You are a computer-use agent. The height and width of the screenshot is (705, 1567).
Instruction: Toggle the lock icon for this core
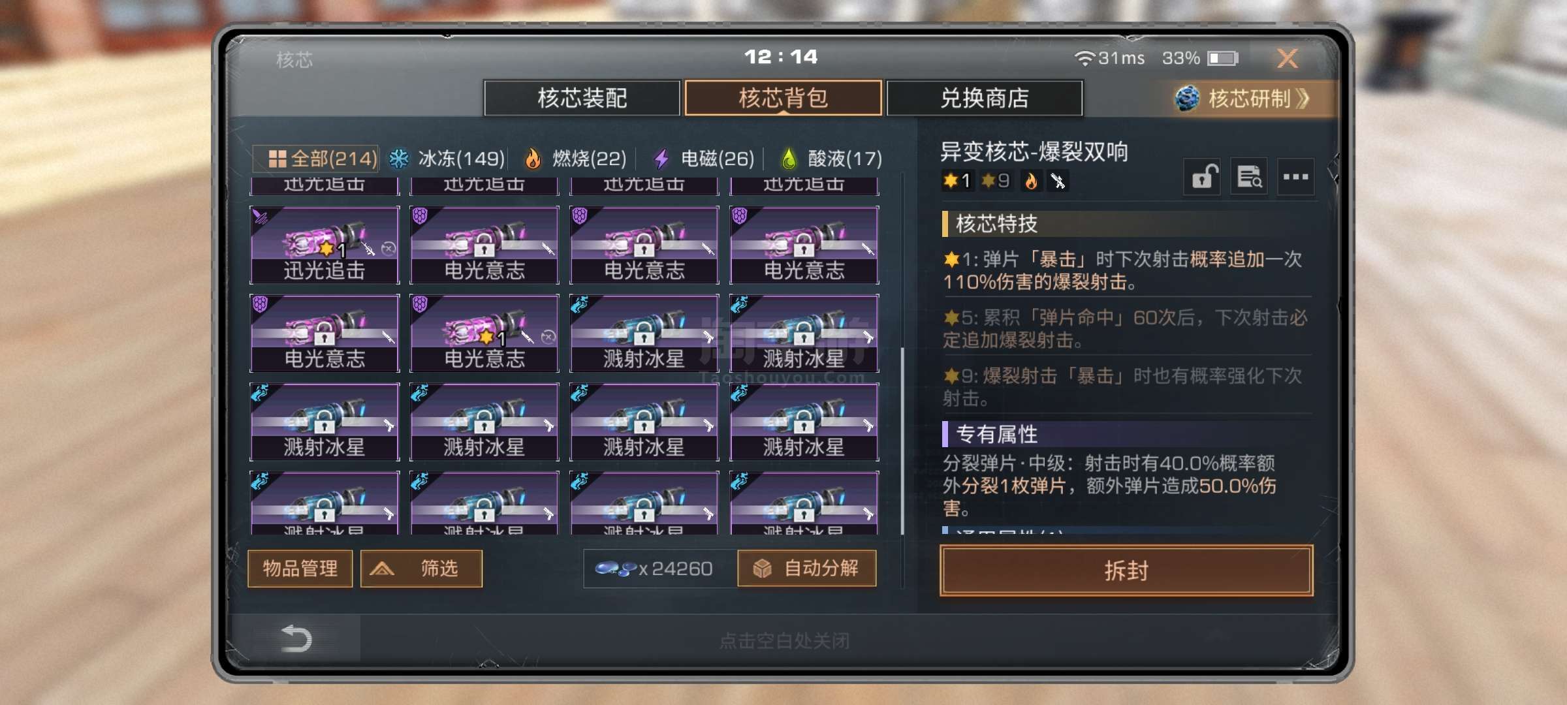coord(1201,176)
